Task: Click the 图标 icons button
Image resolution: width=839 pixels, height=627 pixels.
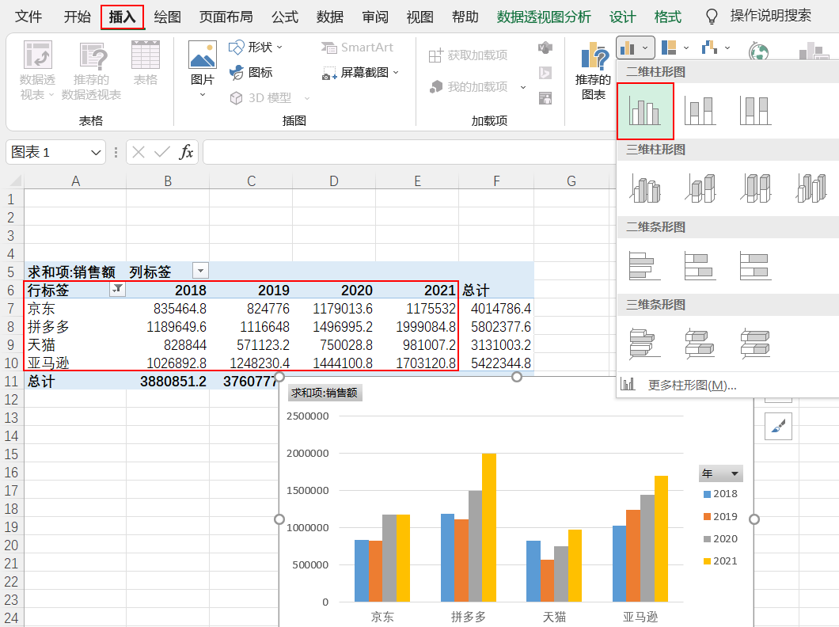Action: pos(251,72)
